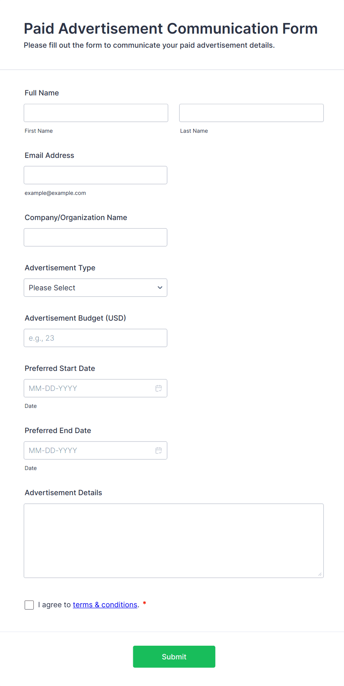Click inside the Advertisement Details text area
The width and height of the screenshot is (344, 686).
pyautogui.click(x=173, y=540)
